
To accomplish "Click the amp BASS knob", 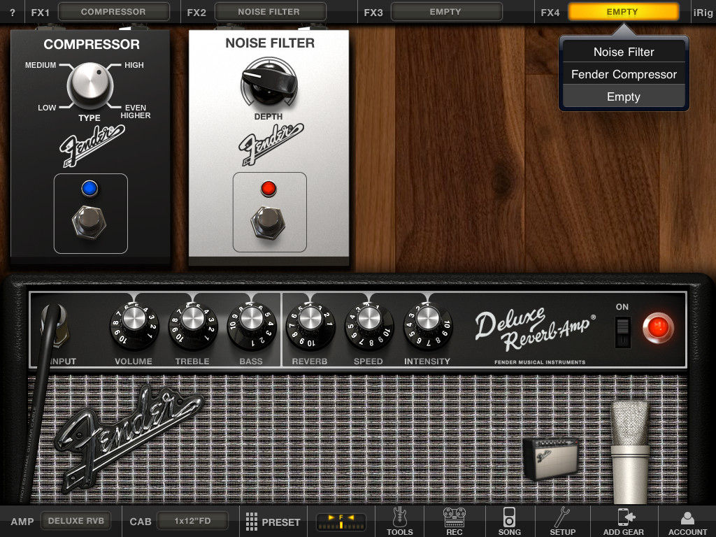I will [x=251, y=325].
